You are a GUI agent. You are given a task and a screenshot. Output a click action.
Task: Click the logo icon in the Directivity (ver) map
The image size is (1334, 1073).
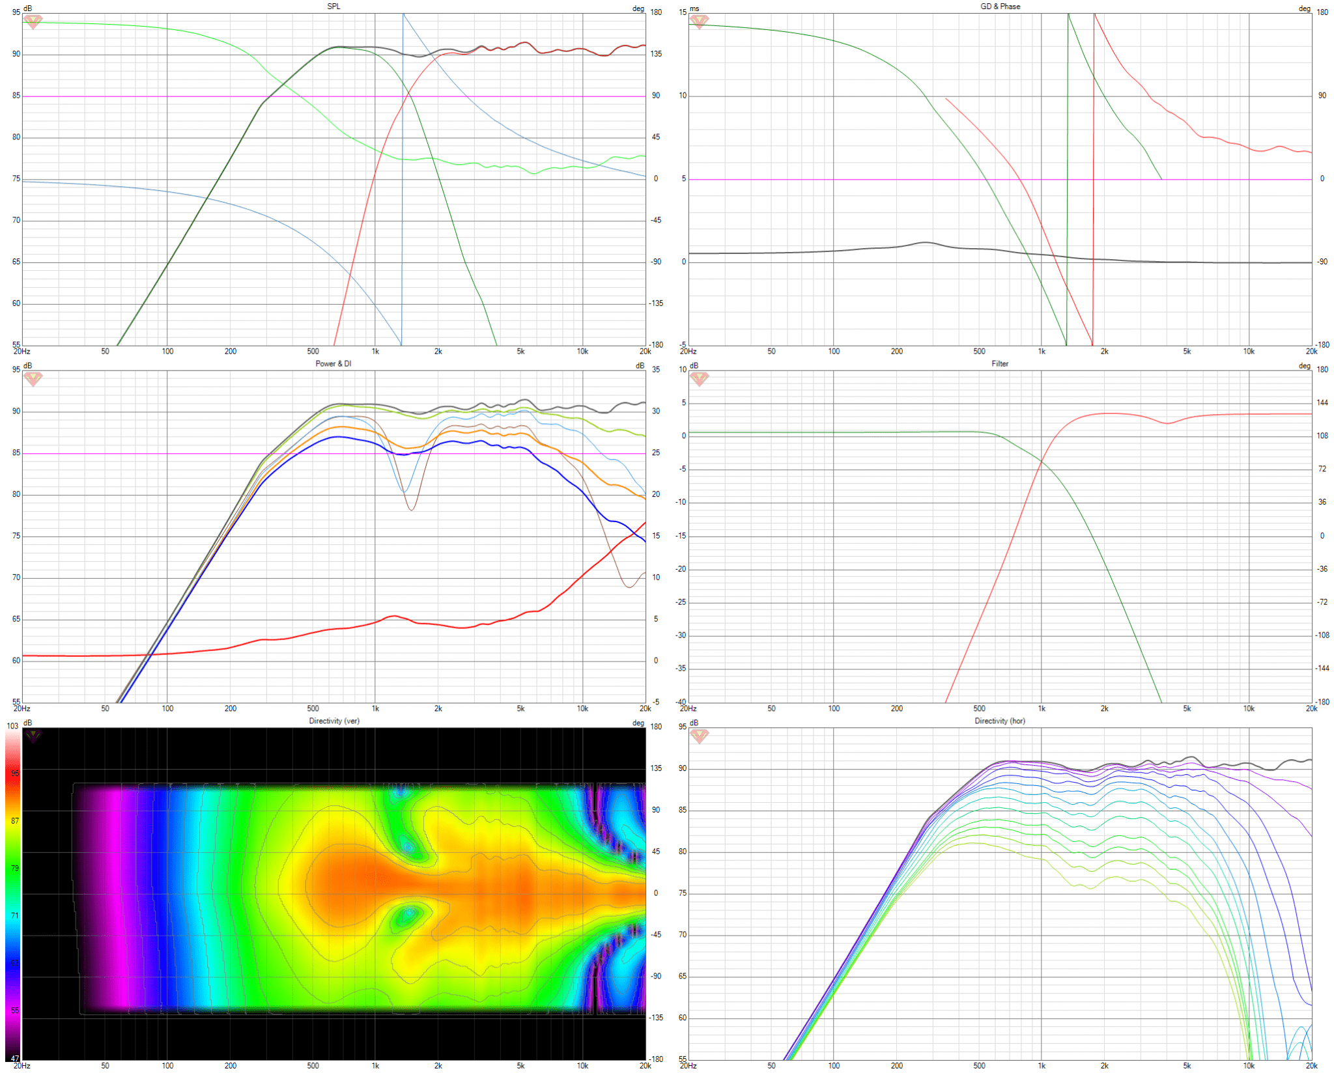(x=33, y=736)
